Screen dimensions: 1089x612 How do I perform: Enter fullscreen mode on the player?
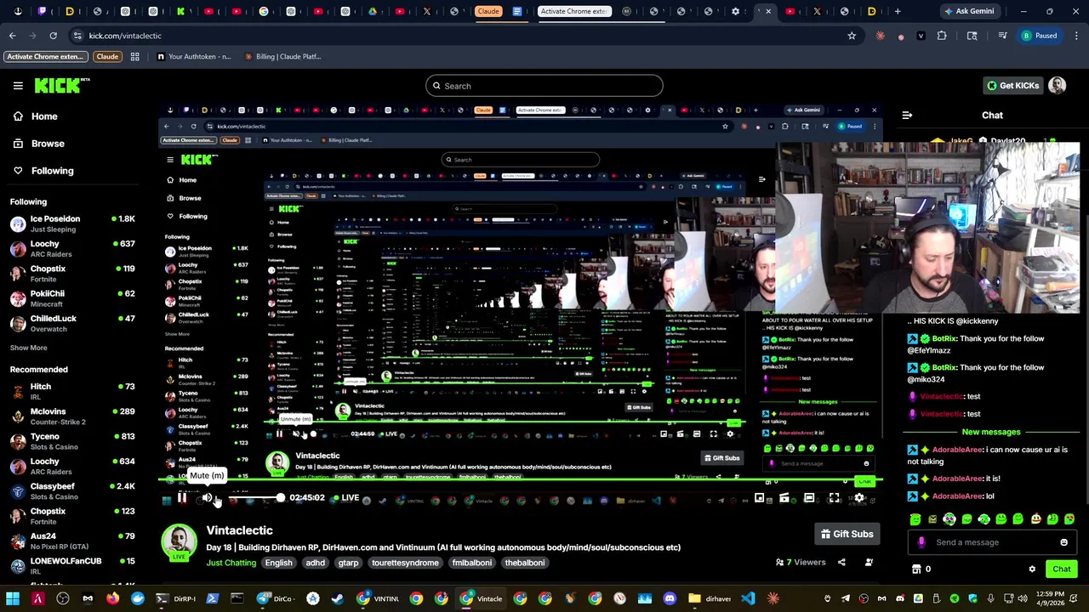[x=834, y=498]
